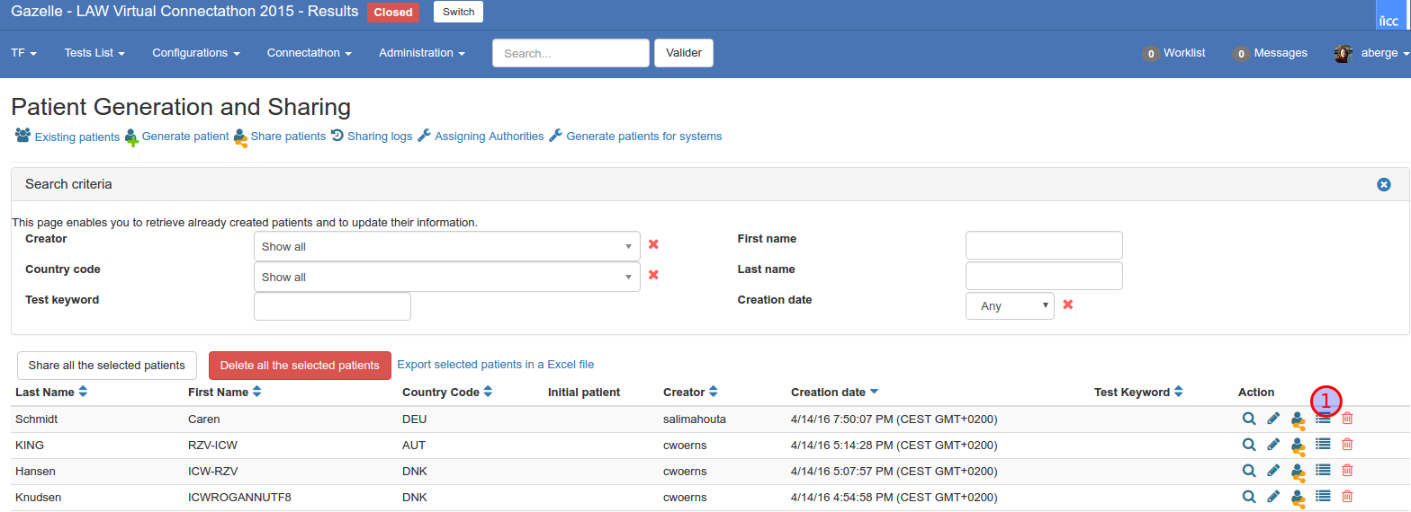Open the Administration menu
Screen dimensions: 1411x512
click(421, 53)
